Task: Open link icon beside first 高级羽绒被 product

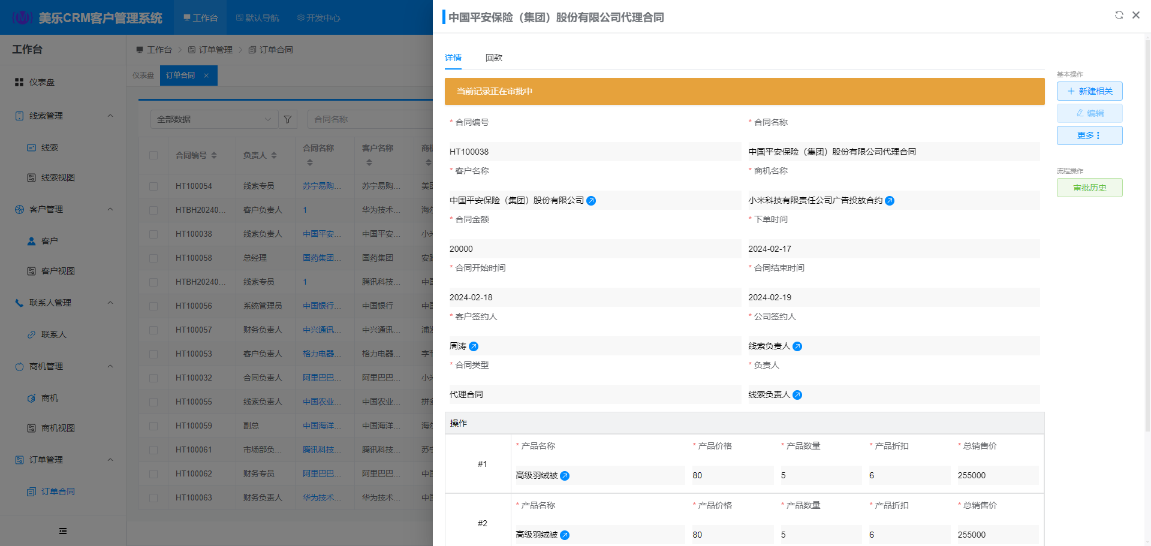Action: click(565, 476)
